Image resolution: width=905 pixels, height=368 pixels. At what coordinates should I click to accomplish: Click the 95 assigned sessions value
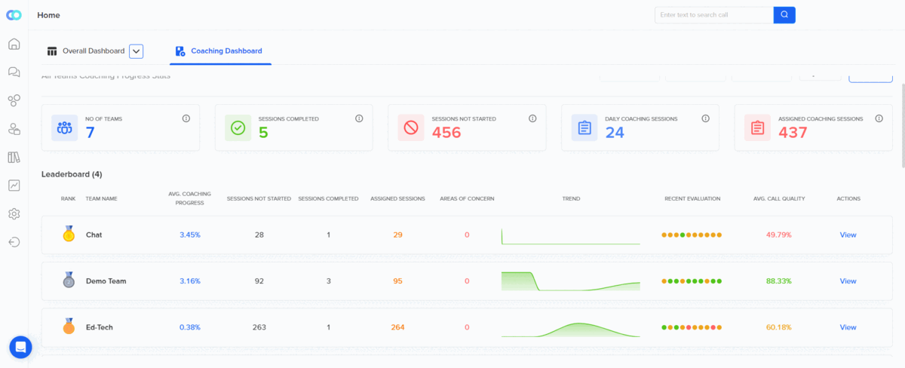click(397, 281)
